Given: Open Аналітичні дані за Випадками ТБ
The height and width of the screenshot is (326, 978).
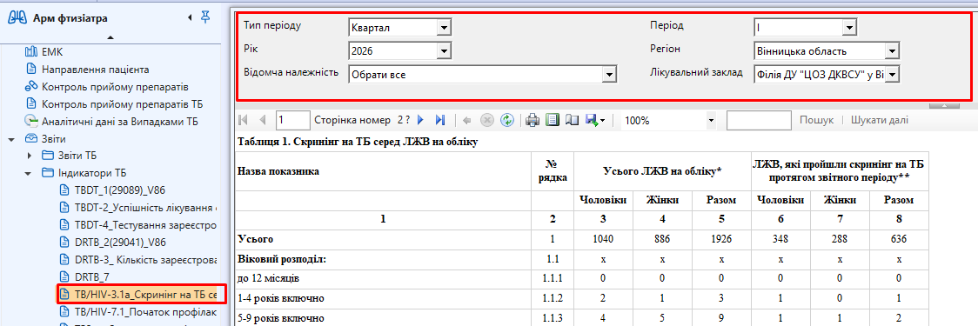Looking at the screenshot, I should pos(120,122).
